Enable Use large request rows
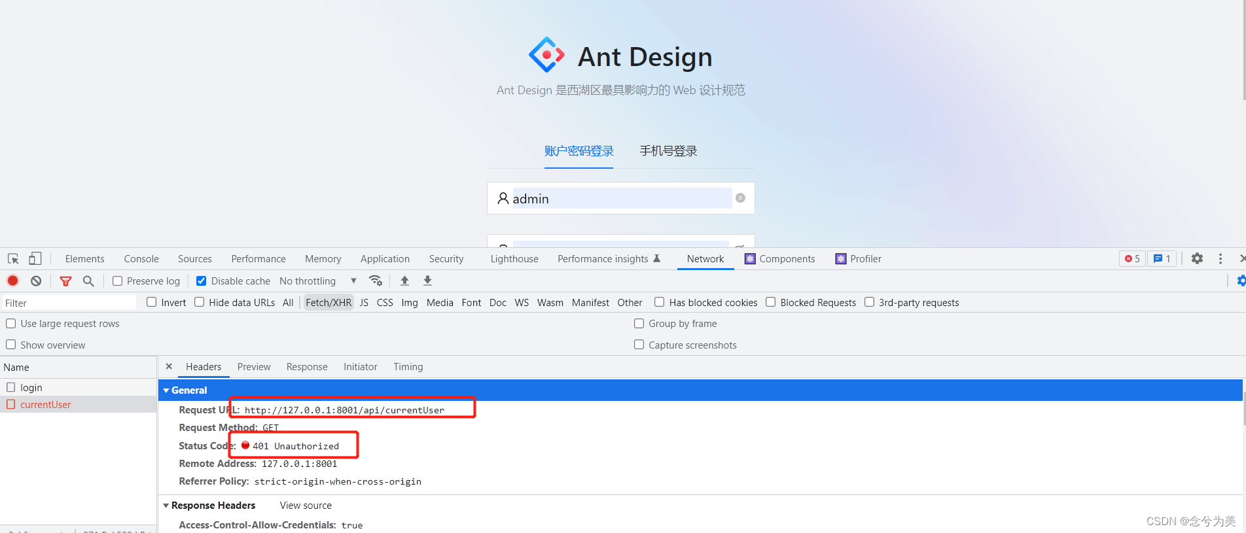 [11, 324]
